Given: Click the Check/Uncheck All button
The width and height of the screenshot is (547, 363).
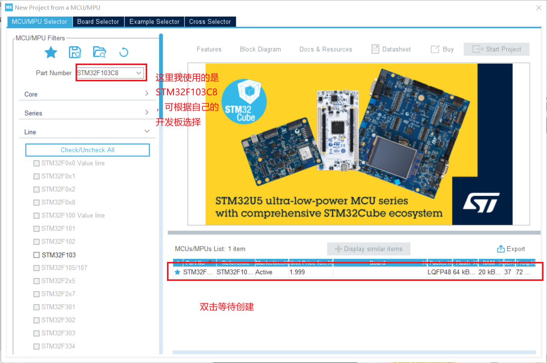Looking at the screenshot, I should pyautogui.click(x=88, y=150).
